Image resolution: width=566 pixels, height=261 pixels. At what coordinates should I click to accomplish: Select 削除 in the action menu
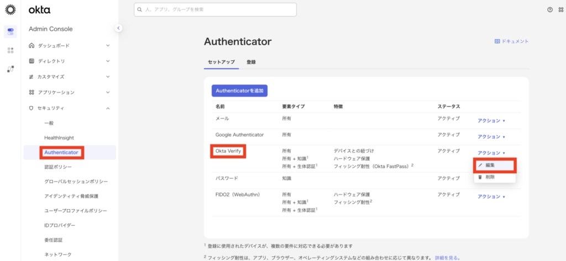495,177
